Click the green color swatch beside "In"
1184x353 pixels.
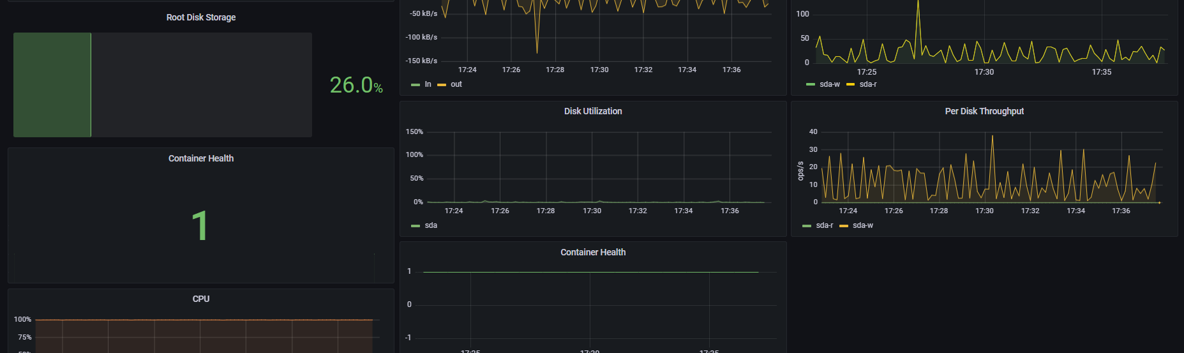click(416, 85)
